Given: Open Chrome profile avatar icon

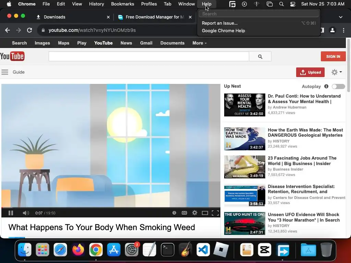Looking at the screenshot, I should click(x=332, y=30).
